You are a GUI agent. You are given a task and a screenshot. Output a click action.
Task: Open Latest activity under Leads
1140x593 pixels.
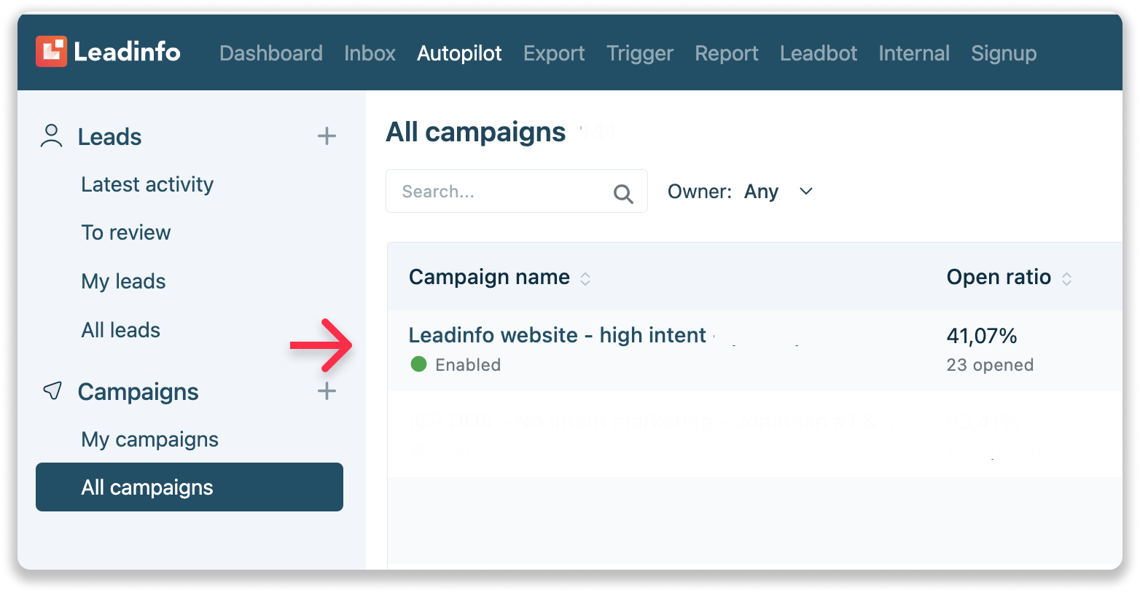tap(147, 184)
